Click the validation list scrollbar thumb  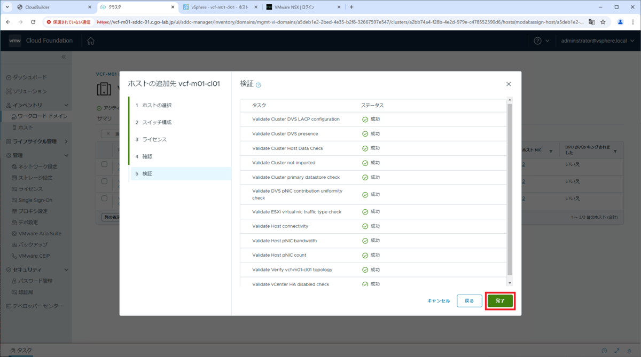(x=510, y=189)
